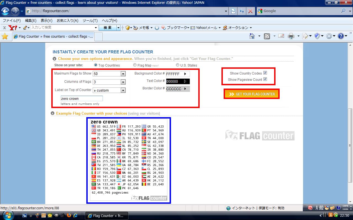The width and height of the screenshot is (353, 220).
Task: Open the Columns of Flags dropdown
Action: pyautogui.click(x=123, y=82)
